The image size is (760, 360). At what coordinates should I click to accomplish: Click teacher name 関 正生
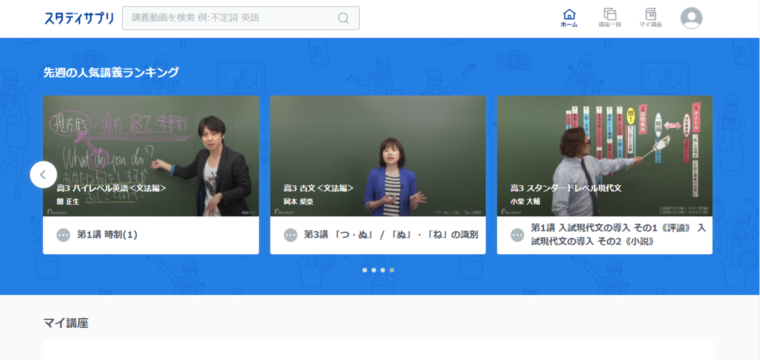68,202
